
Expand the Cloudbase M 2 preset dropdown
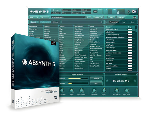(x=84, y=17)
